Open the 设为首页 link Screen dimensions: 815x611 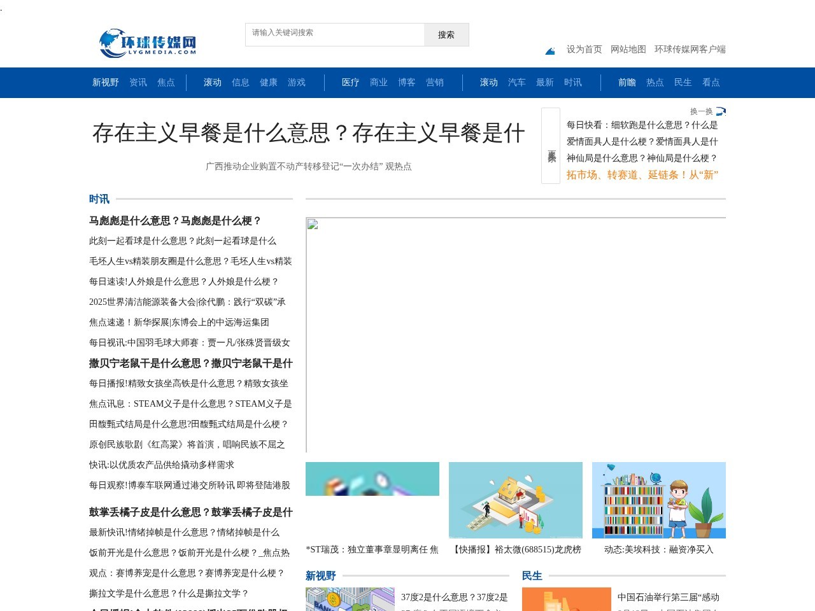585,49
